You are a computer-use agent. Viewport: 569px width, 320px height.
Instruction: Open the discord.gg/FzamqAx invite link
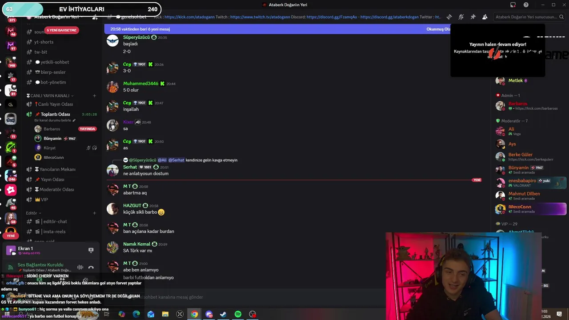[332, 17]
